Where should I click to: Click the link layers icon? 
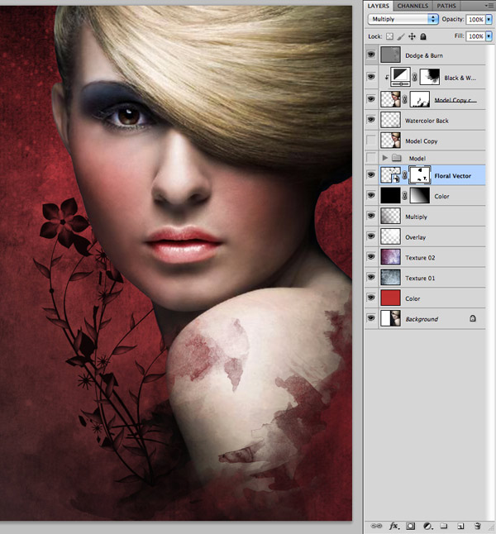(377, 525)
